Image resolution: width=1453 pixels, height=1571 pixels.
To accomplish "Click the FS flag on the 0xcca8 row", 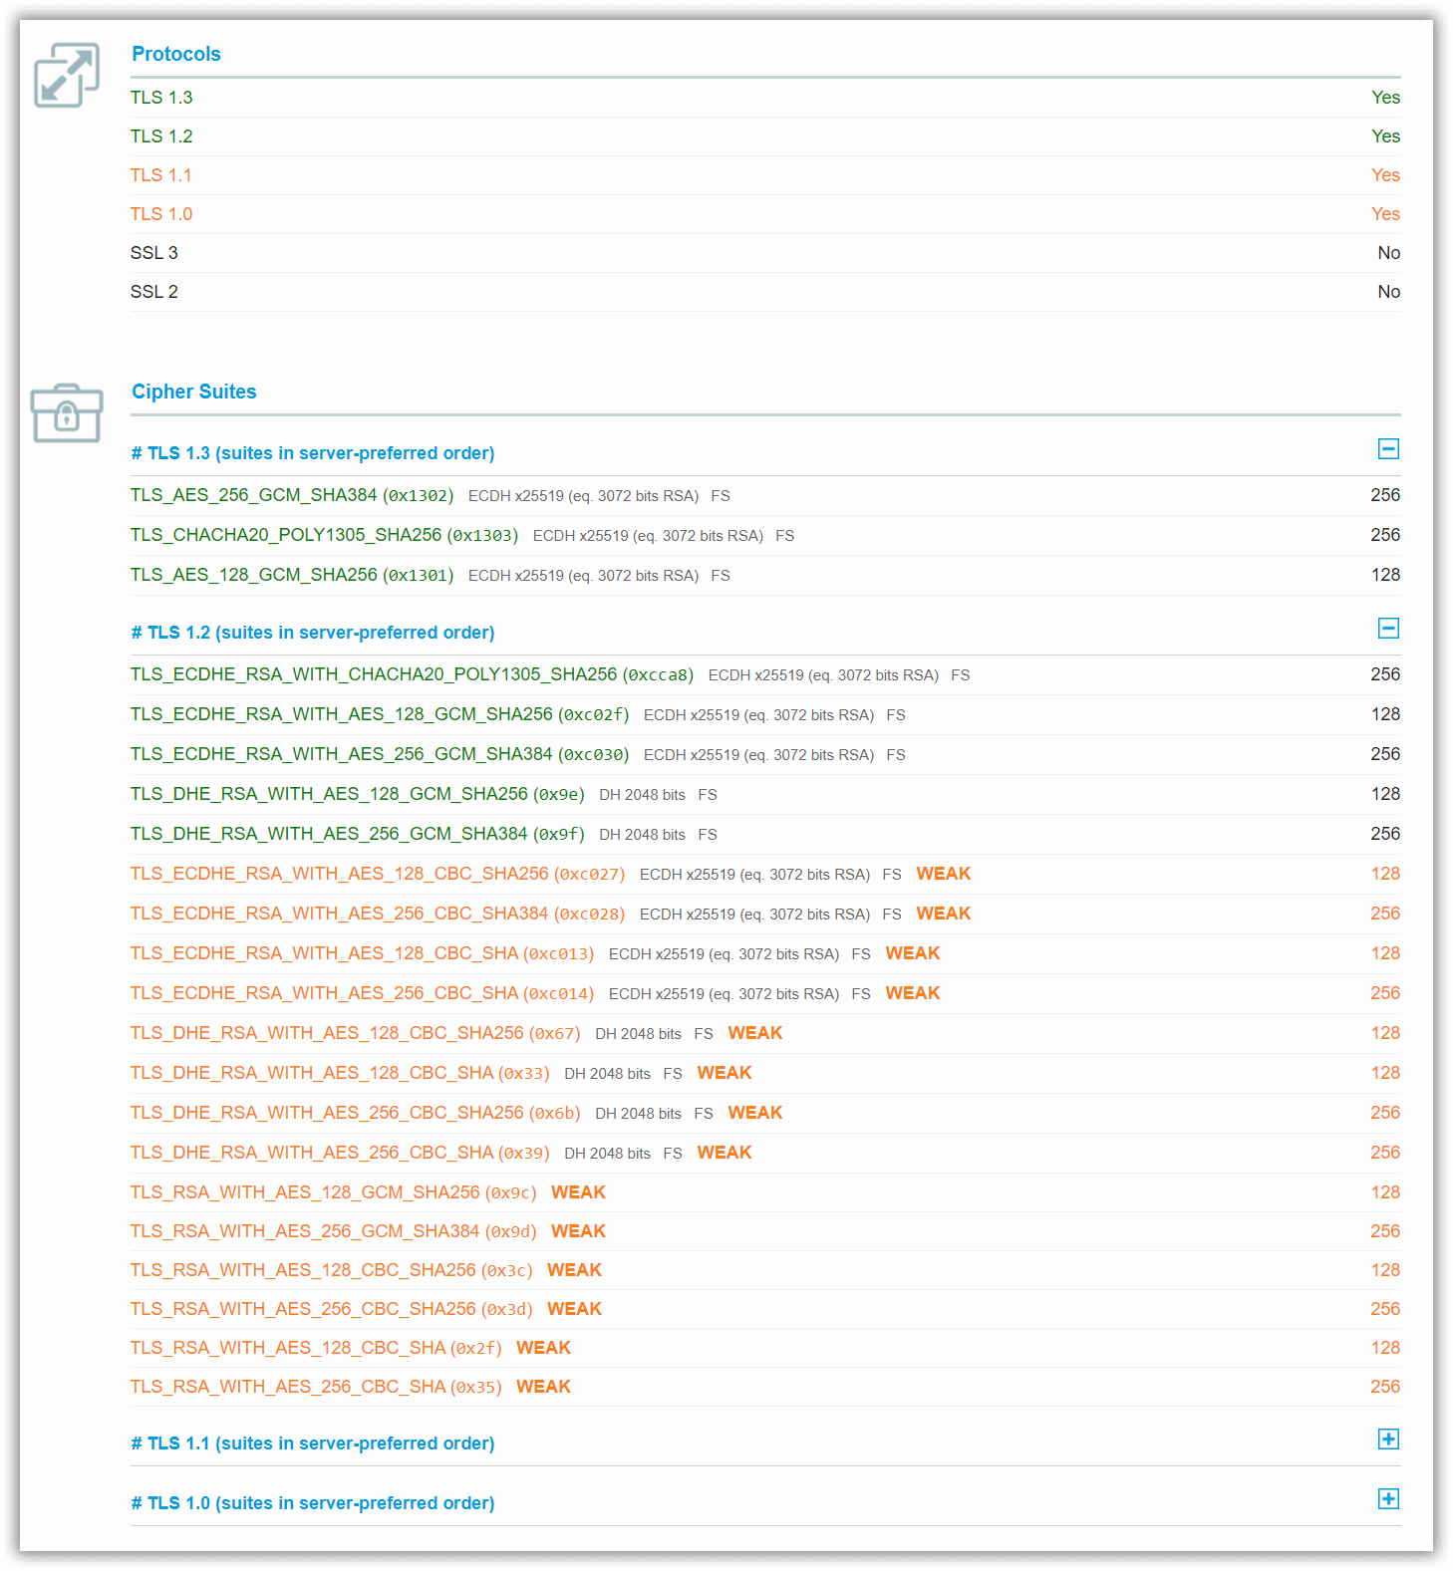I will pyautogui.click(x=961, y=675).
